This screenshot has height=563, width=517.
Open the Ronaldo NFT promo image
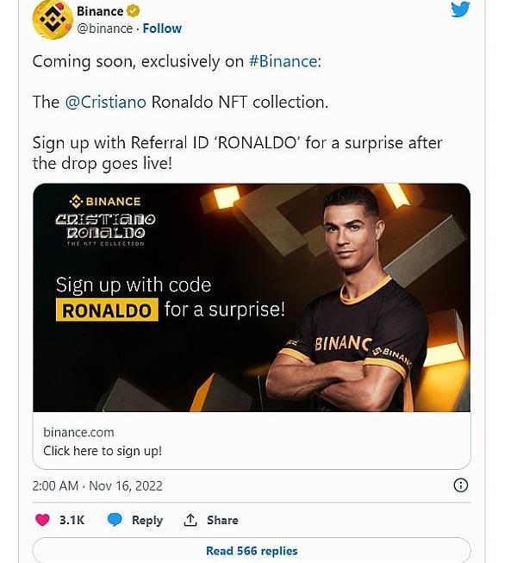coord(252,297)
